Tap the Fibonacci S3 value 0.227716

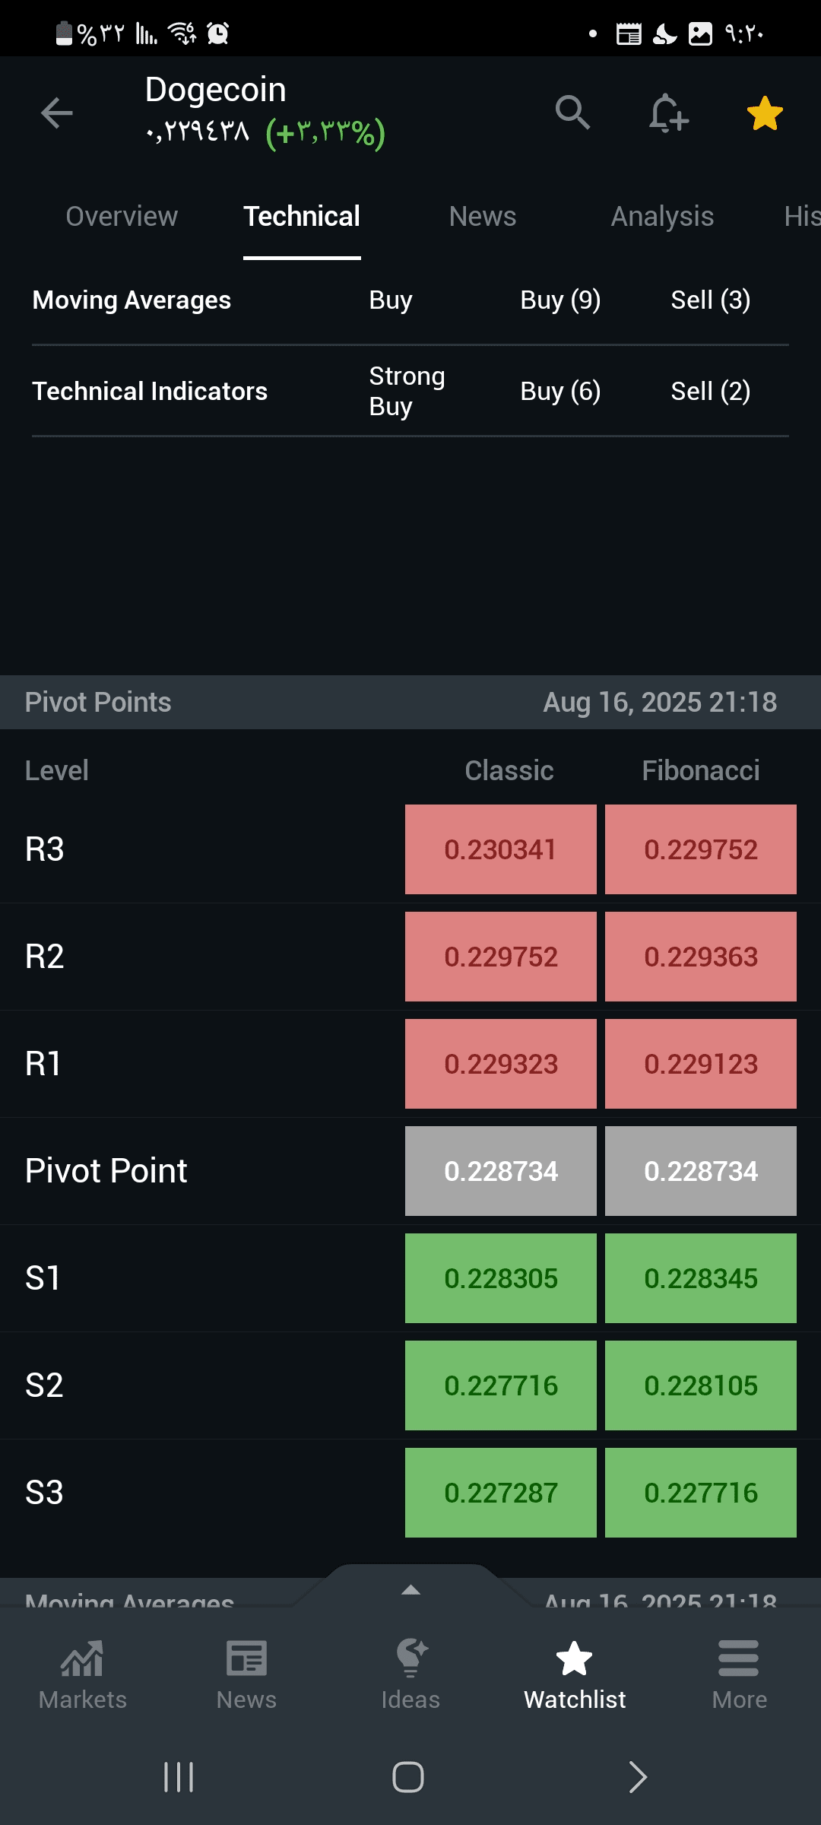pyautogui.click(x=701, y=1493)
